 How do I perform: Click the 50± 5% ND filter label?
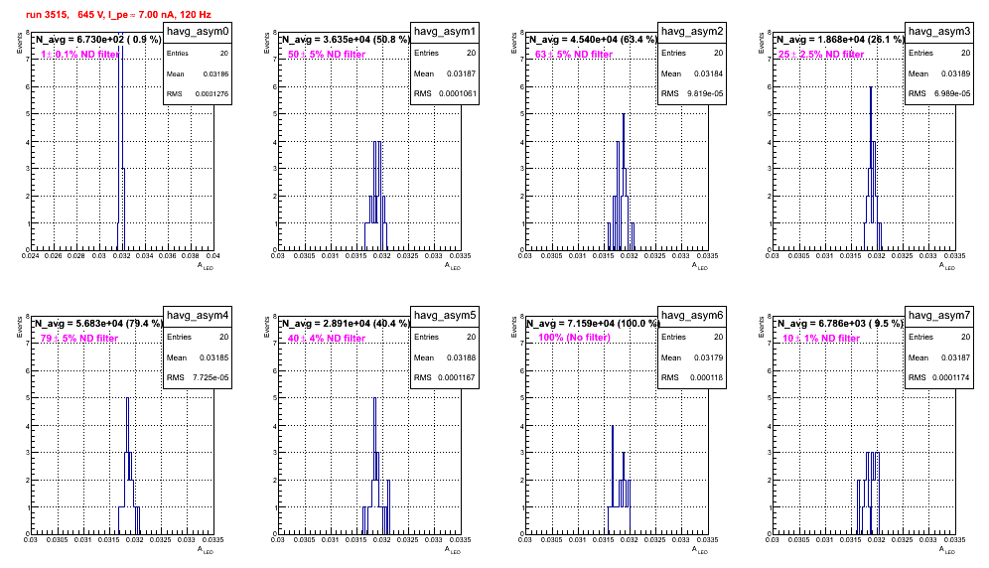tap(327, 55)
